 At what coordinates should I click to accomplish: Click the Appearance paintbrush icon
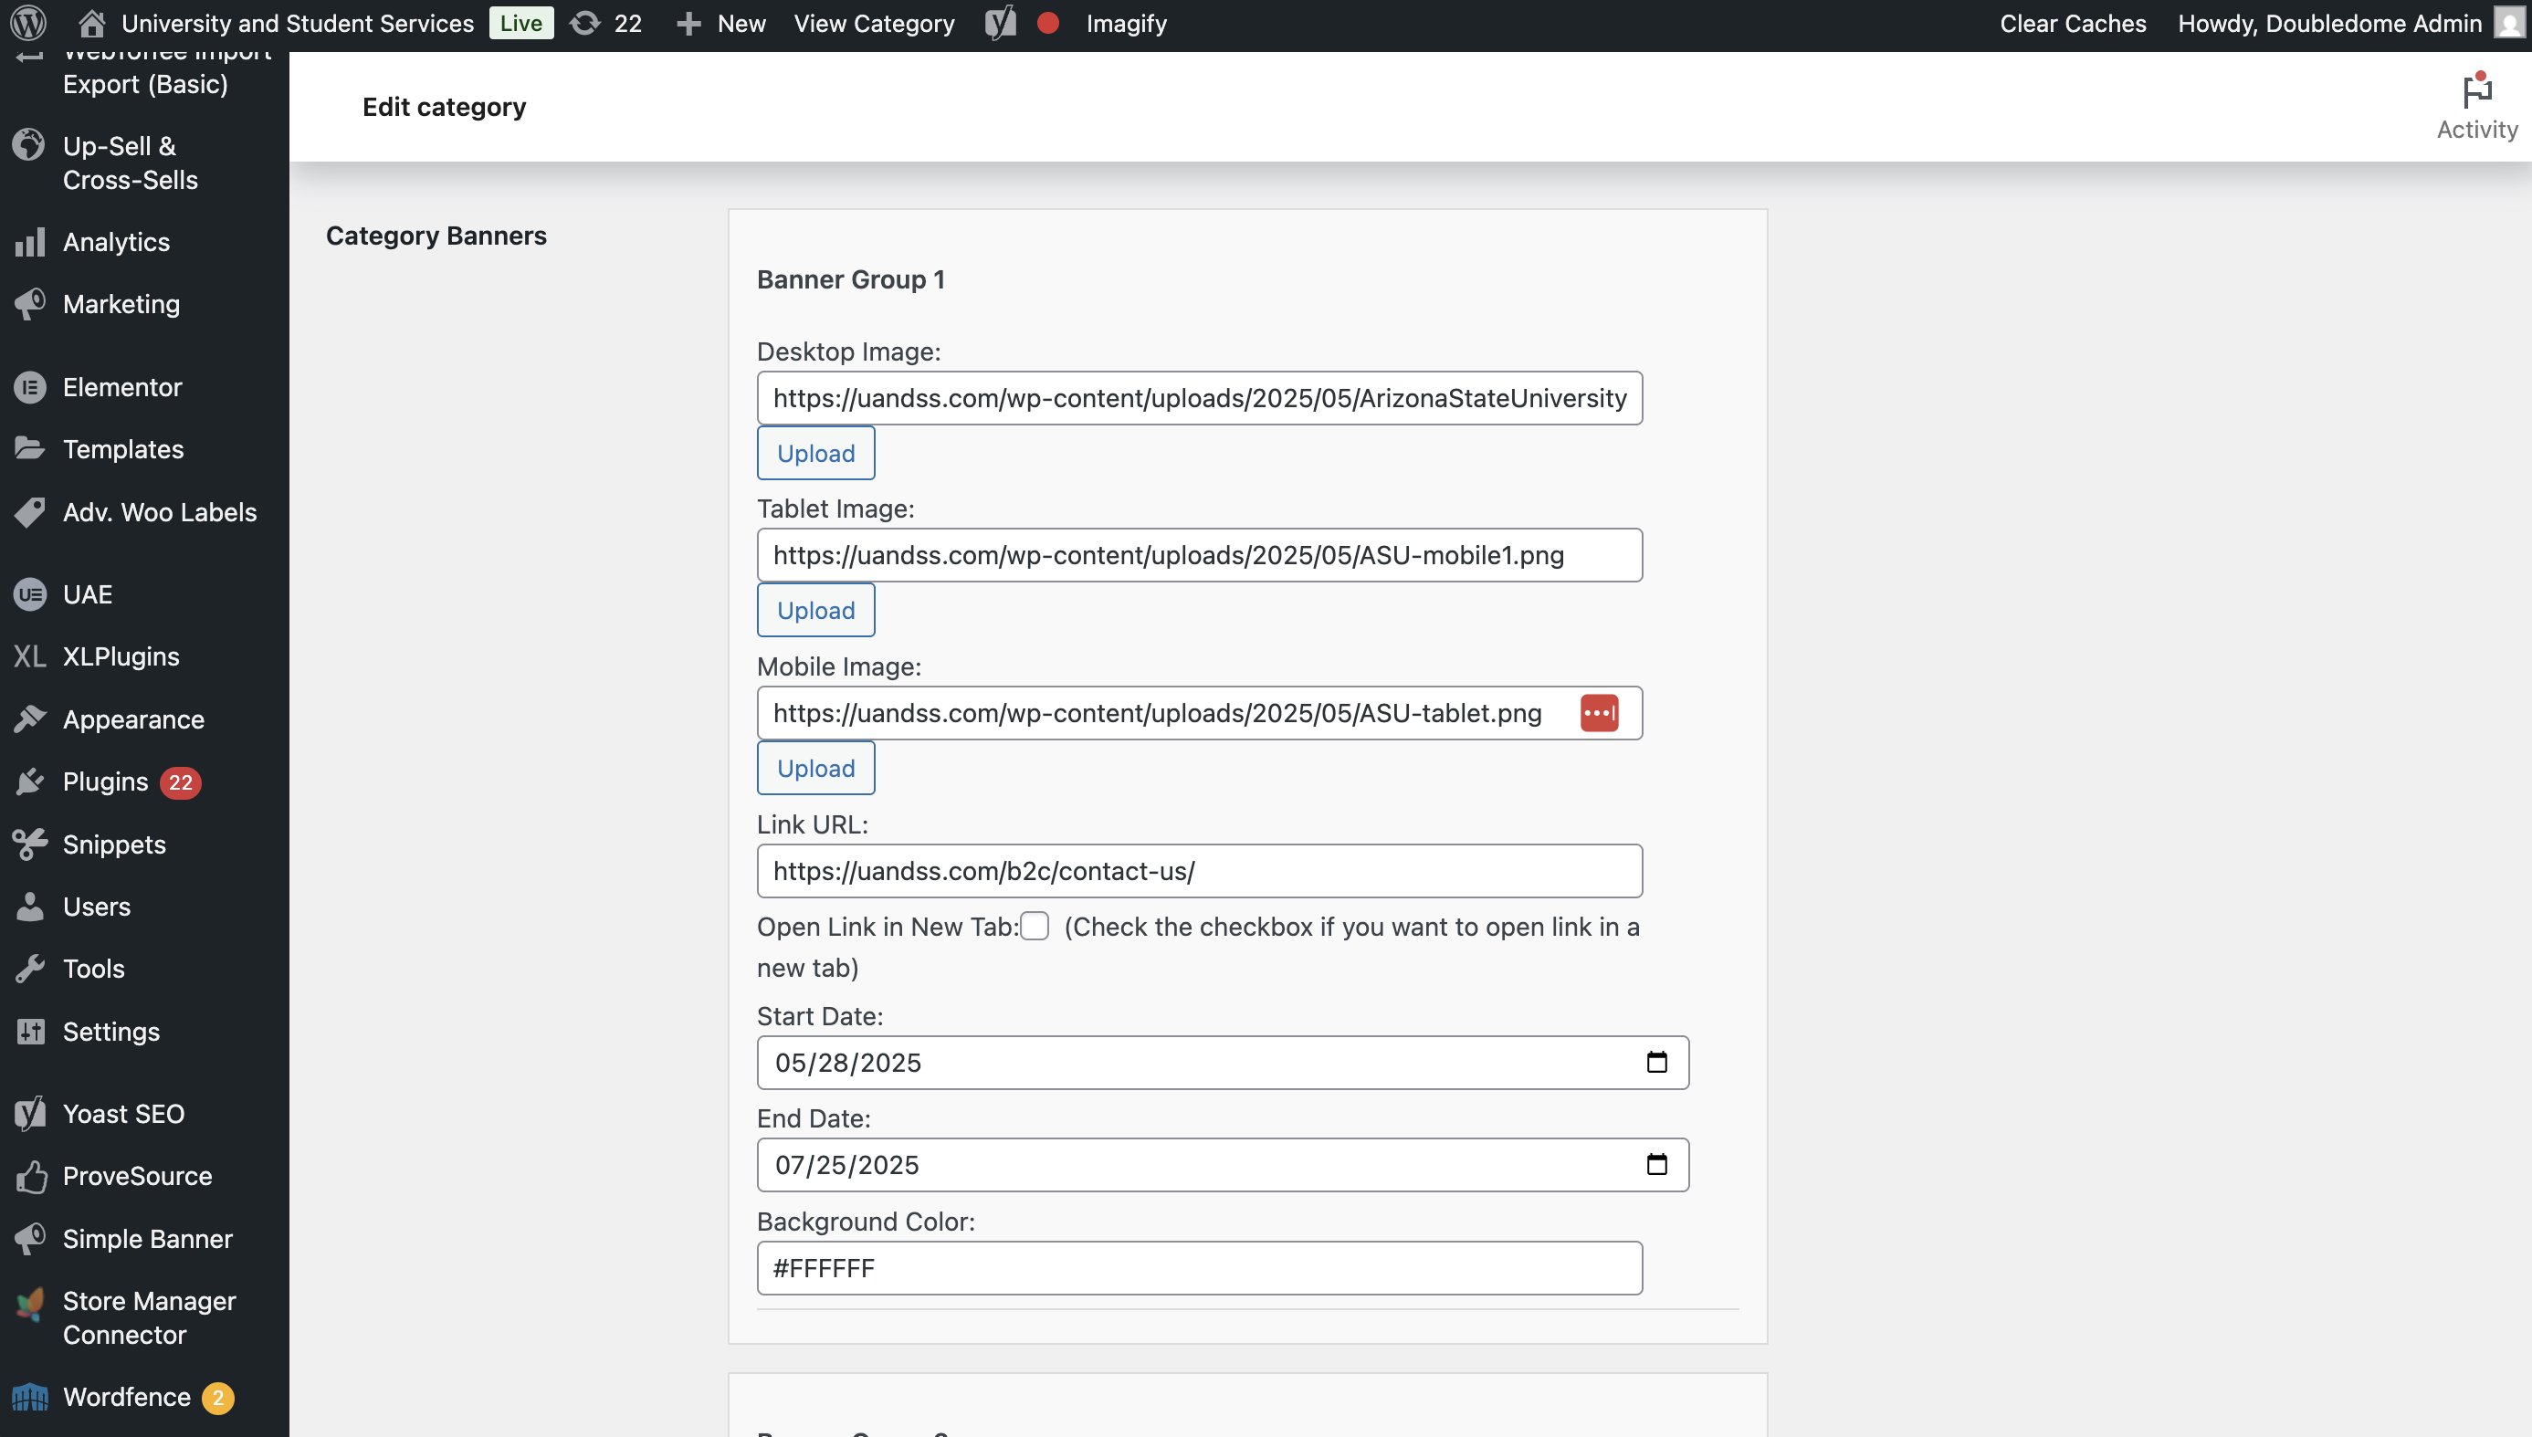tap(29, 718)
